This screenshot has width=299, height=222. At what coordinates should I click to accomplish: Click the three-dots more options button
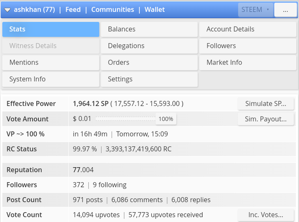pos(285,10)
